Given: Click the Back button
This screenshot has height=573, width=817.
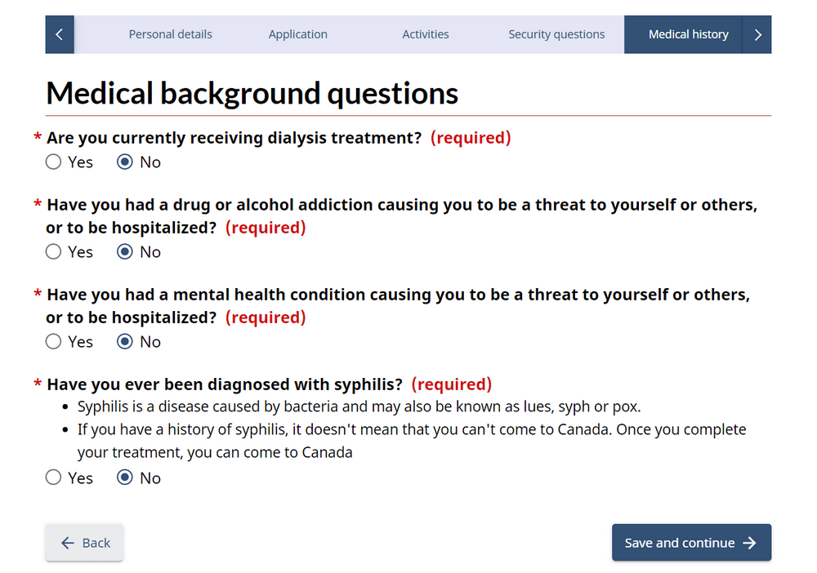Looking at the screenshot, I should pyautogui.click(x=84, y=543).
